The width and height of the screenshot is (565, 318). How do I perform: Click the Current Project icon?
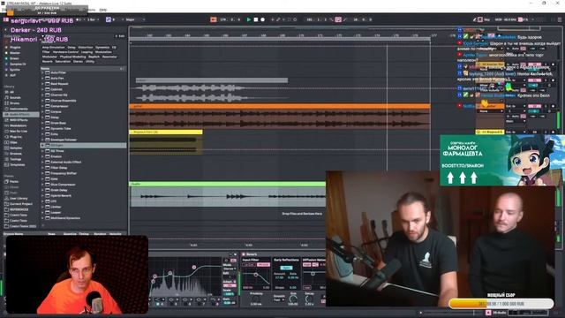click(x=6, y=204)
